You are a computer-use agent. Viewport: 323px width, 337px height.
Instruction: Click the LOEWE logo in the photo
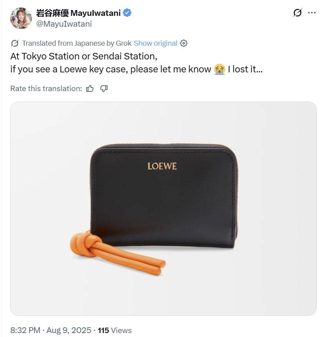pos(162,166)
